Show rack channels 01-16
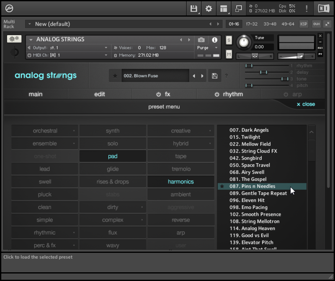 234,24
